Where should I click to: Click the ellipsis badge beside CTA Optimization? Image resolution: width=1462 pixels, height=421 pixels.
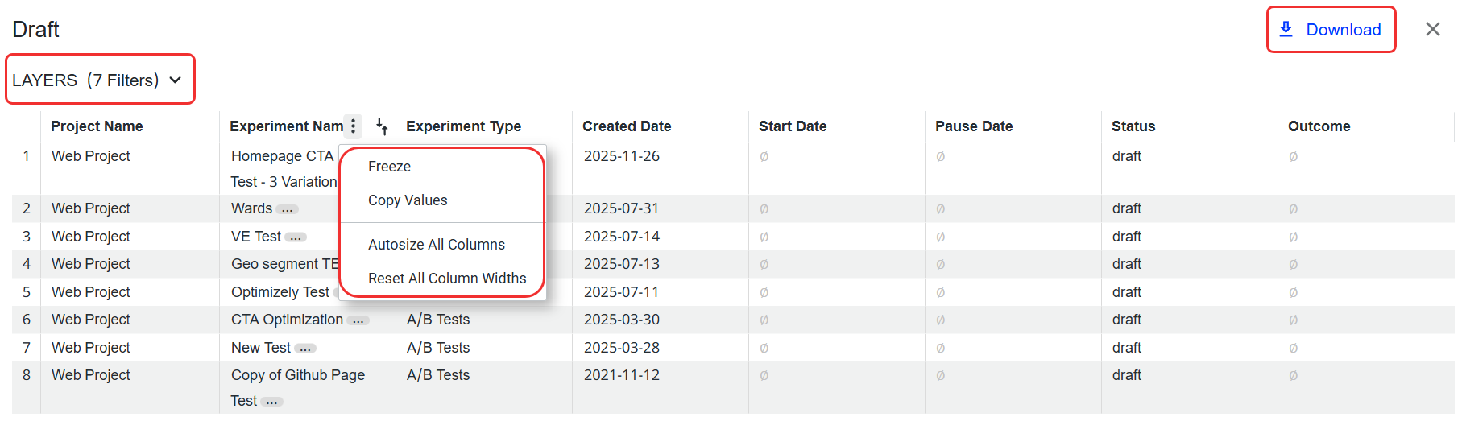point(358,320)
